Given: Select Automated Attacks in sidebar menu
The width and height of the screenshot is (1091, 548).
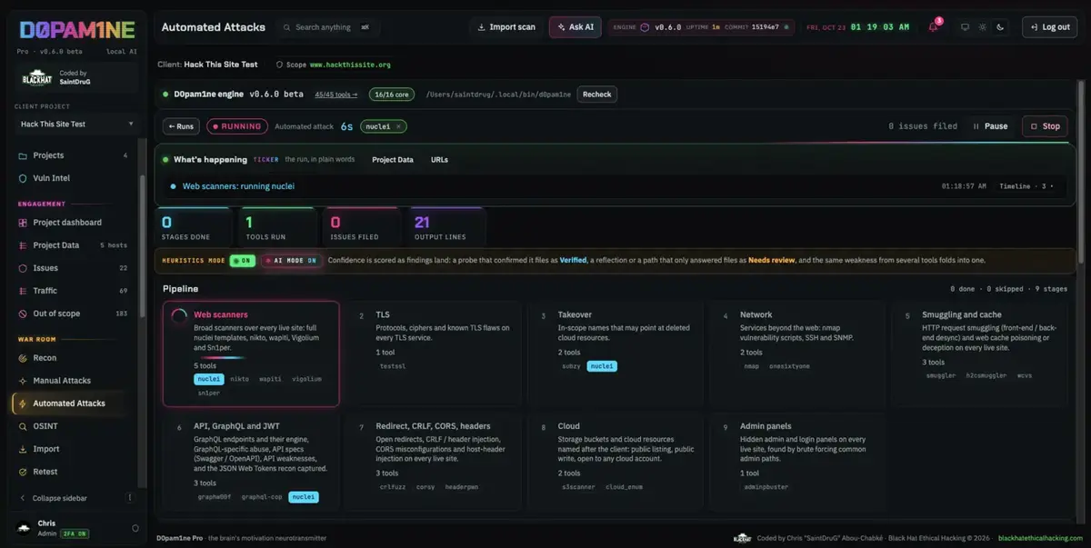Looking at the screenshot, I should (x=69, y=404).
